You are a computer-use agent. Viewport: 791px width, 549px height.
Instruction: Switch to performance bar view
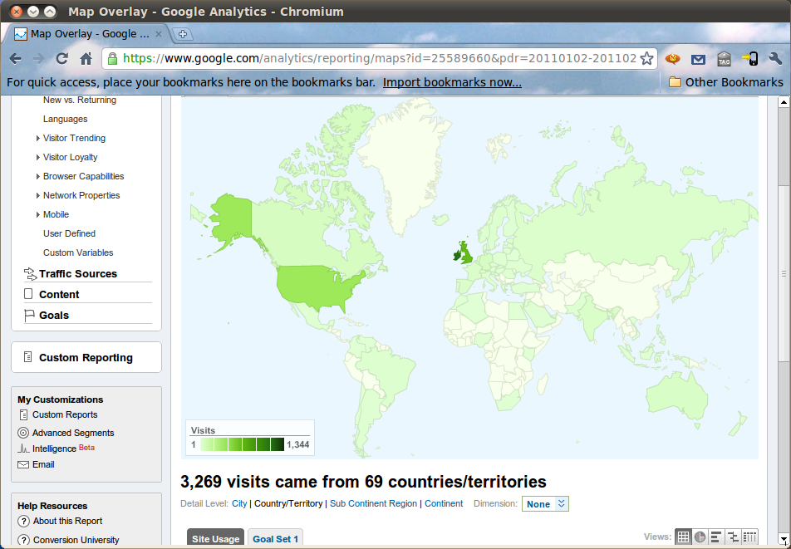pyautogui.click(x=716, y=537)
